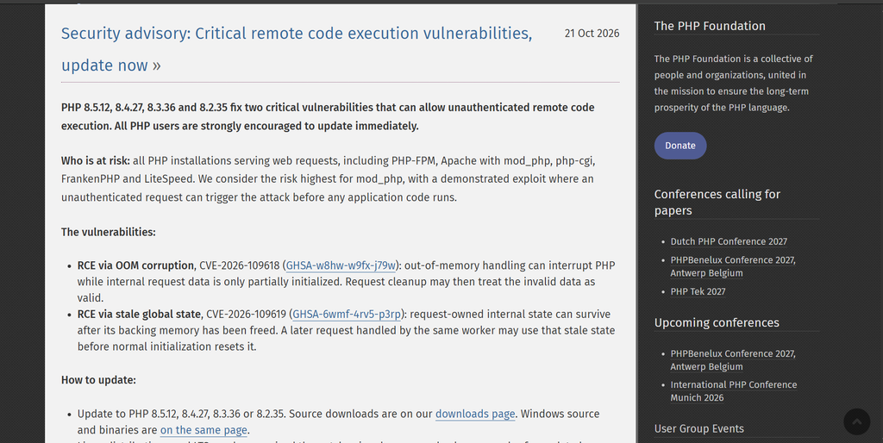Click the text 'CVE-2026-109619'
The width and height of the screenshot is (883, 443).
click(246, 315)
